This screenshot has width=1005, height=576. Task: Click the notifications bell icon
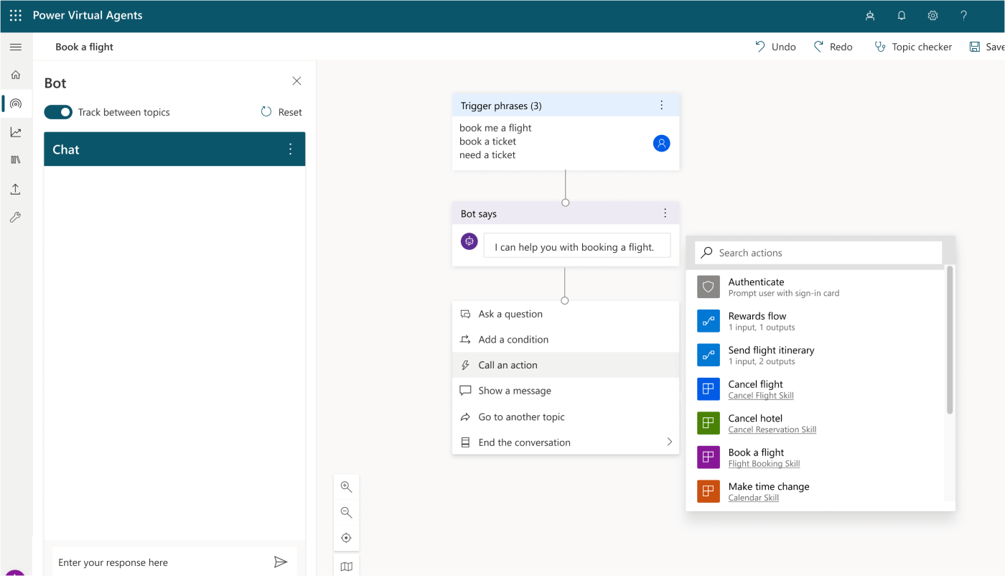[x=902, y=15]
